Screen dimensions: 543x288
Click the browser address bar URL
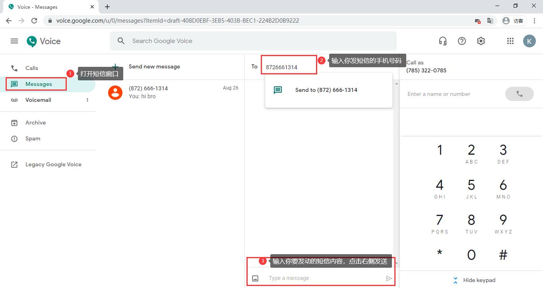coord(178,21)
